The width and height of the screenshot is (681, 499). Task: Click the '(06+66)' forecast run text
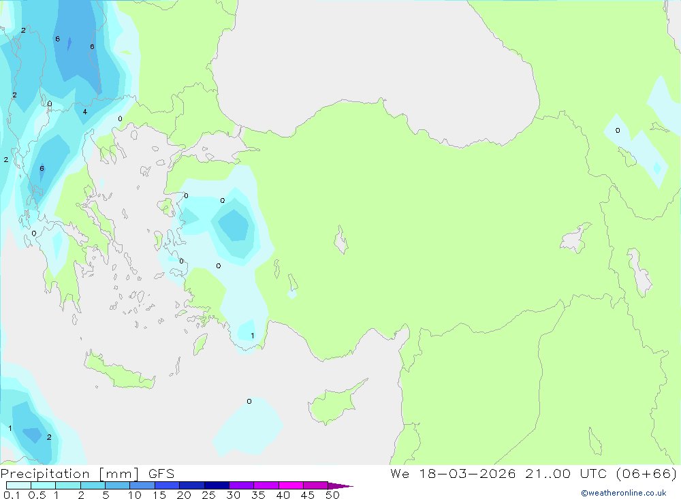pos(646,474)
